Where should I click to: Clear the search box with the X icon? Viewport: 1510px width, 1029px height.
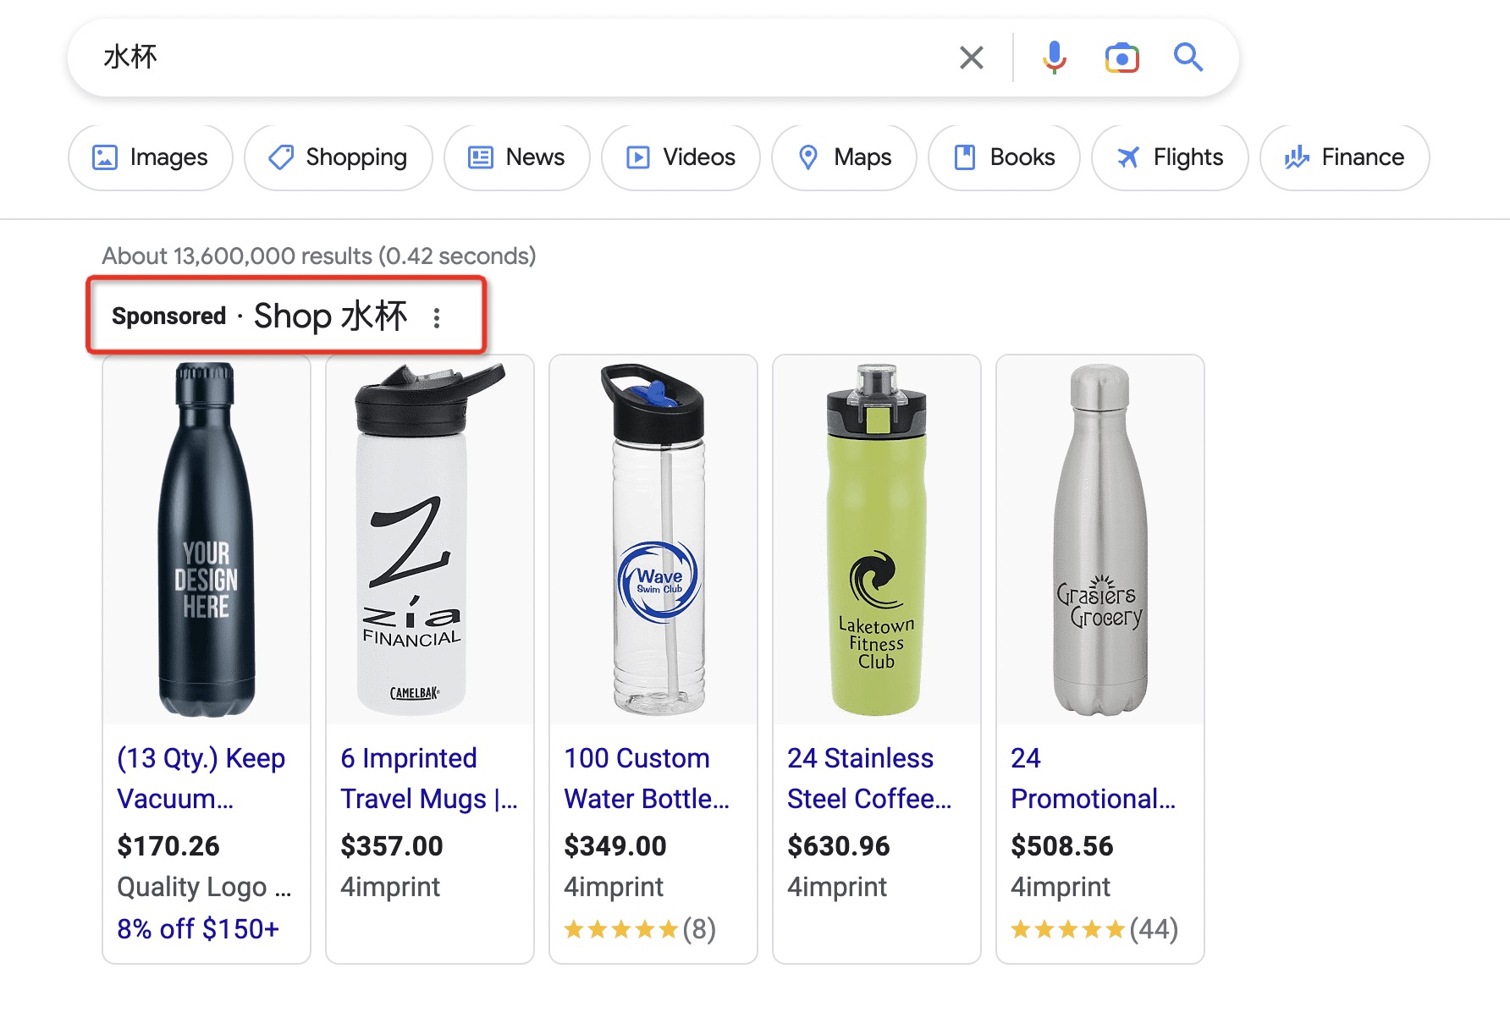click(971, 58)
